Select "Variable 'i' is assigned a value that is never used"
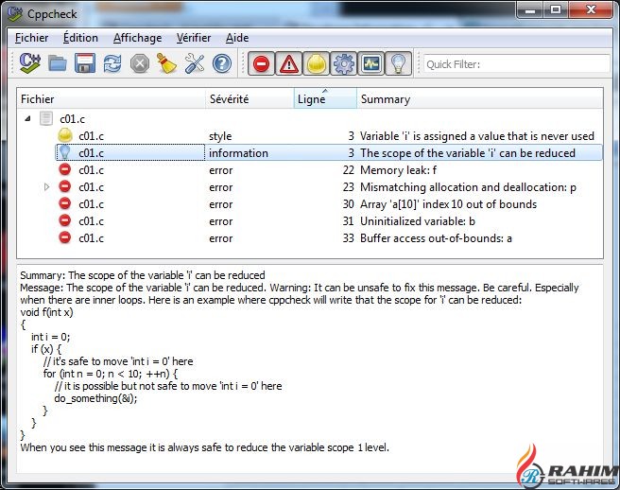The width and height of the screenshot is (620, 490). [x=477, y=136]
